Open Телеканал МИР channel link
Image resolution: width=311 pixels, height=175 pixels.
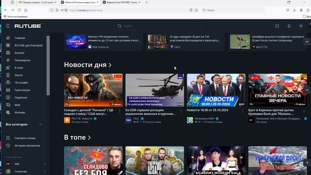coord(204,119)
